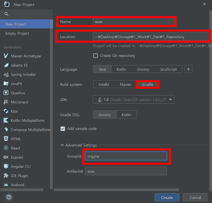Choose the Spring Initializr icon
The image size is (212, 203).
pyautogui.click(x=6, y=74)
